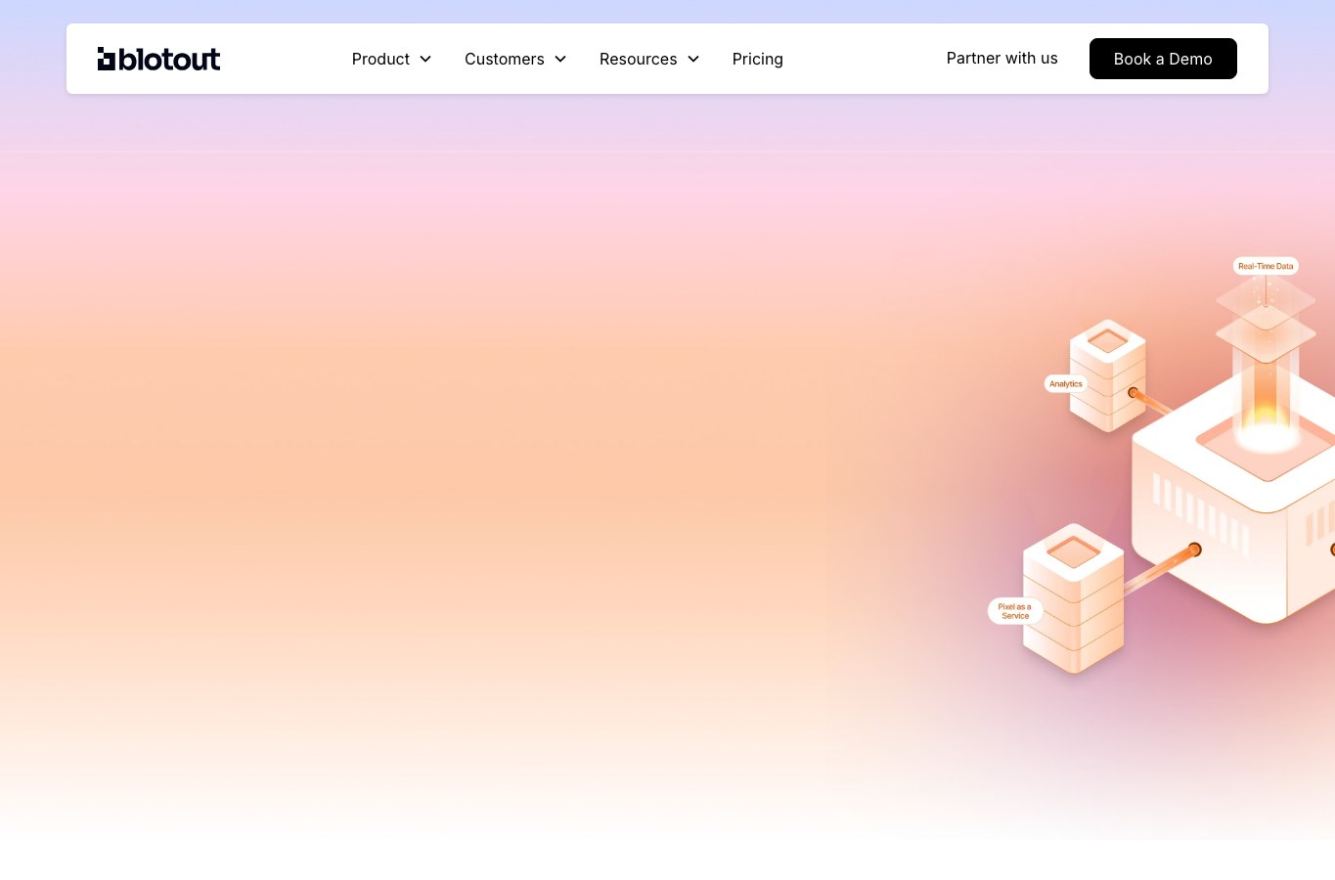Viewport: 1335px width, 880px height.
Task: Open the Partner with us link
Action: pos(1001,58)
